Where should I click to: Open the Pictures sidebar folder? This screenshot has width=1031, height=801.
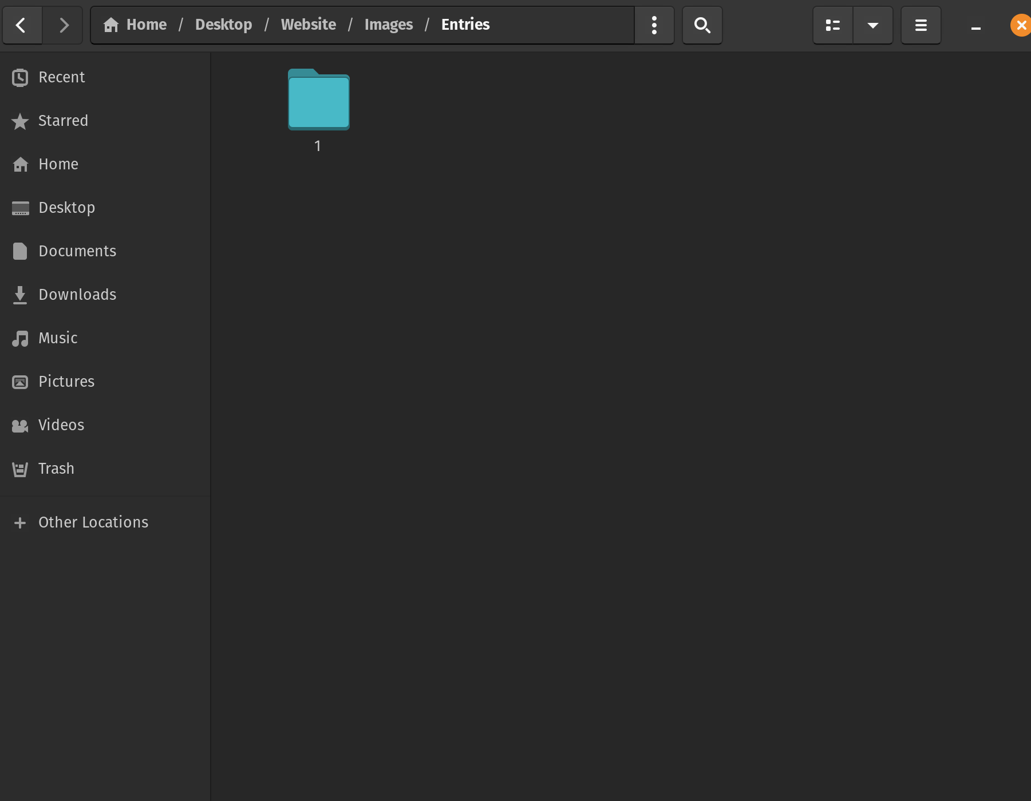(66, 382)
